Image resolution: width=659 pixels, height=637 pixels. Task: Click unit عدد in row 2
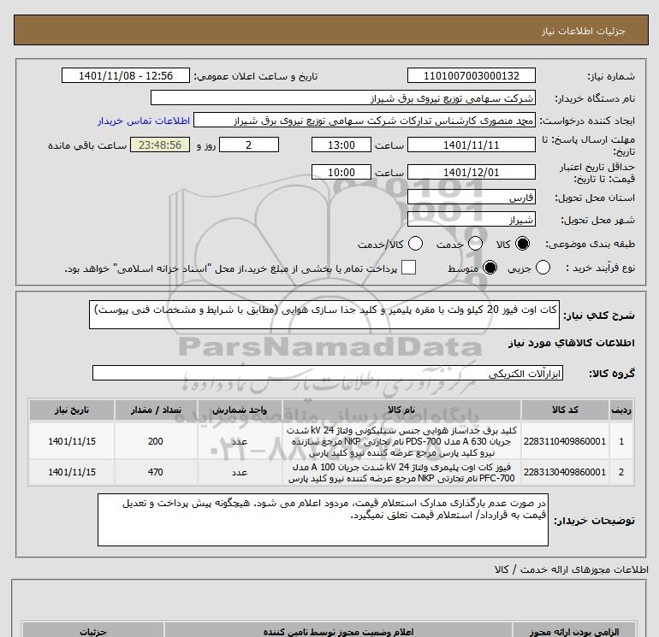[x=240, y=472]
